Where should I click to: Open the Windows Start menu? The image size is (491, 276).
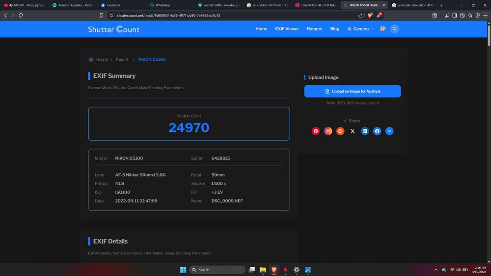(x=183, y=270)
